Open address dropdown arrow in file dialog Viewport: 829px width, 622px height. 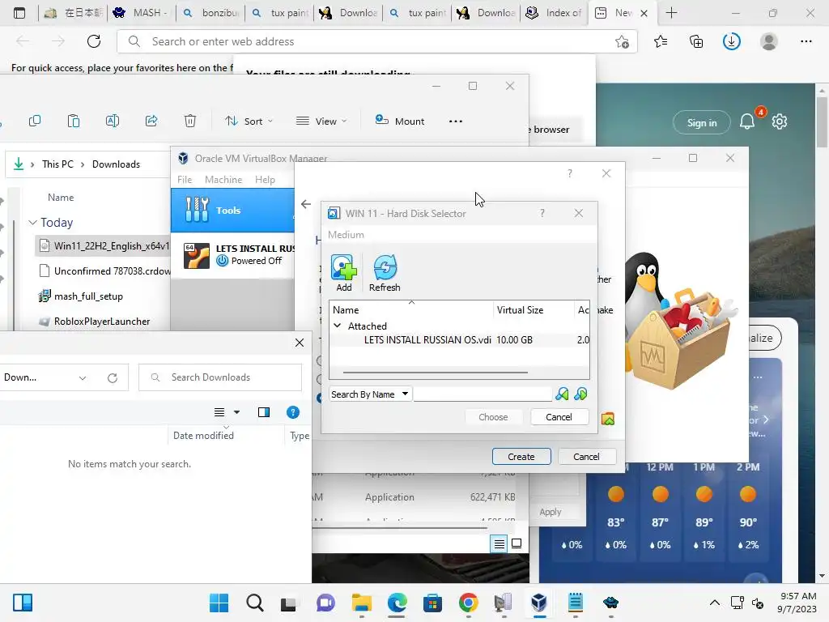click(83, 377)
